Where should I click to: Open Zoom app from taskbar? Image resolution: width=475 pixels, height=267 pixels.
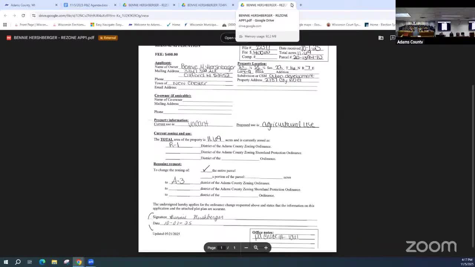(91, 262)
